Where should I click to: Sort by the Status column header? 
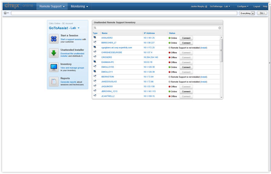[x=172, y=33]
